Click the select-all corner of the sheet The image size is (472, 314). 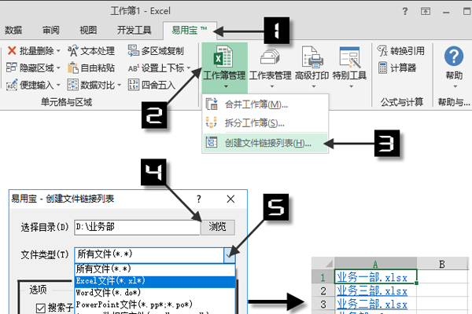(x=323, y=264)
